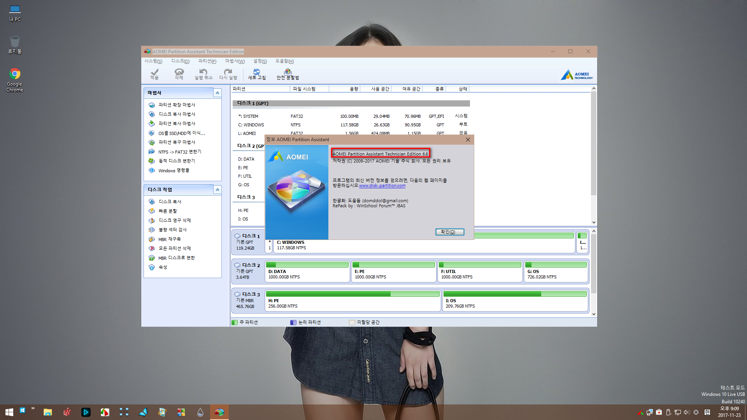Viewport: 747px width, 420px height.
Task: Close the 정보 AOMEI Partition Assistant dialog
Action: pos(468,140)
